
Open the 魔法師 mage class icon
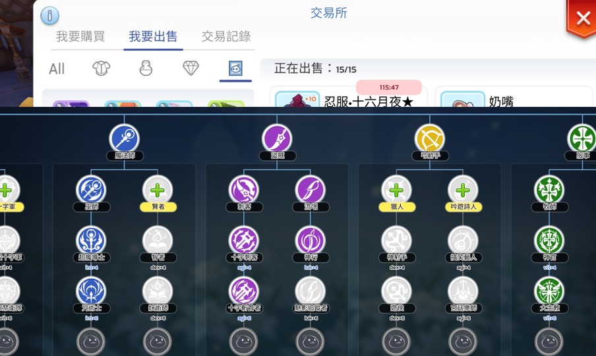125,138
